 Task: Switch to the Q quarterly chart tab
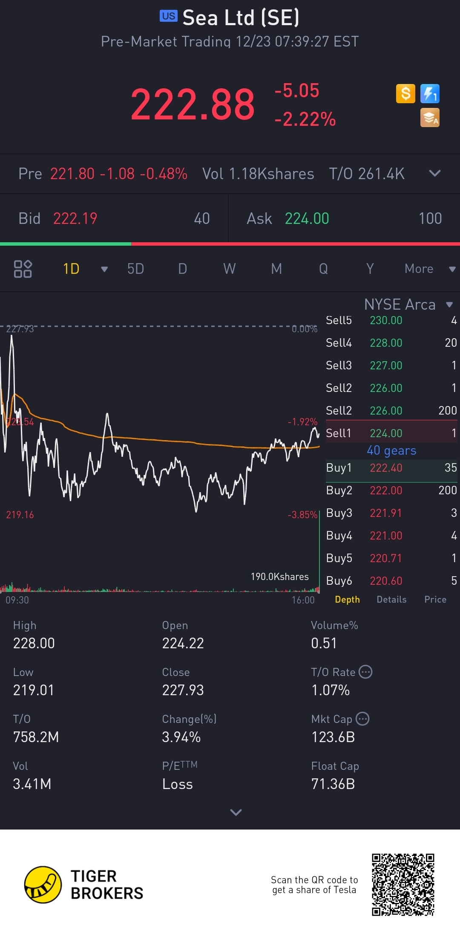coord(323,269)
